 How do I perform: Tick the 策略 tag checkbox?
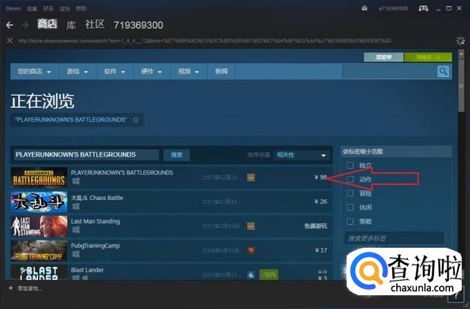[350, 222]
